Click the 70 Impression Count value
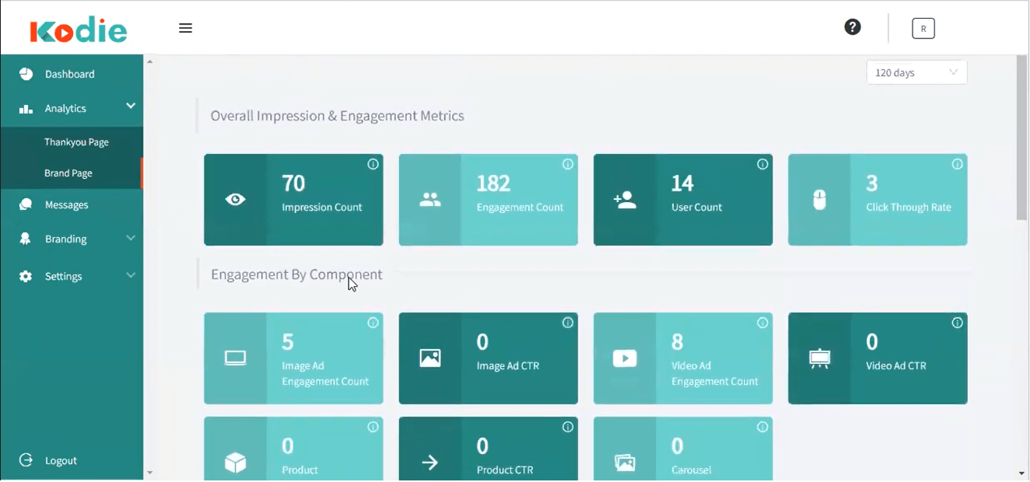Screen dimensions: 1030x482 [x=293, y=183]
